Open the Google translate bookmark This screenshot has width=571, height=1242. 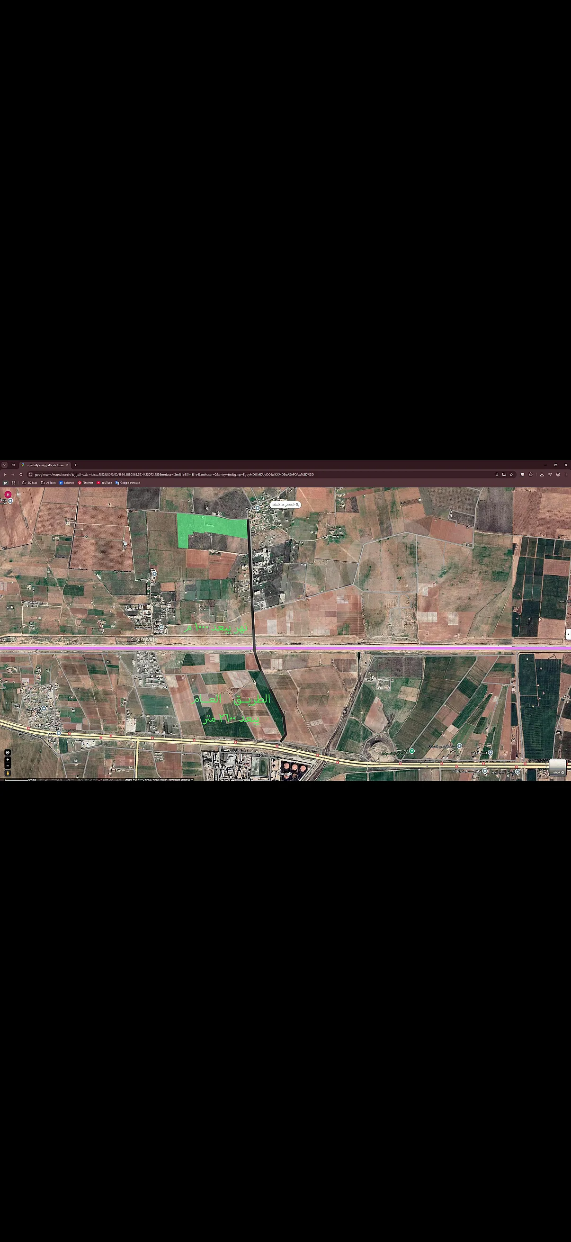[x=128, y=483]
